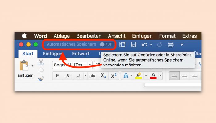Viewport: 216px width, 123px height.
Task: Click the yellow minimize window button
Action: point(28,45)
